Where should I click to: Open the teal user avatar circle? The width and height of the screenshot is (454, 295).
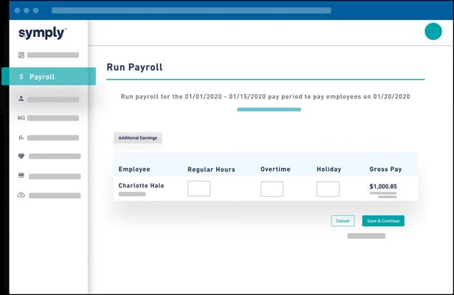click(x=433, y=32)
